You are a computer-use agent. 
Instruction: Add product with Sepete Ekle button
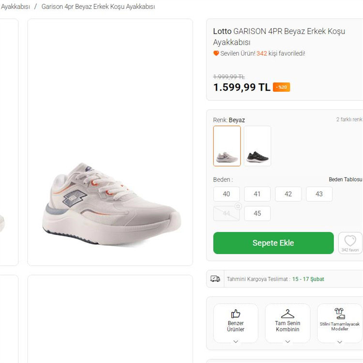click(273, 243)
